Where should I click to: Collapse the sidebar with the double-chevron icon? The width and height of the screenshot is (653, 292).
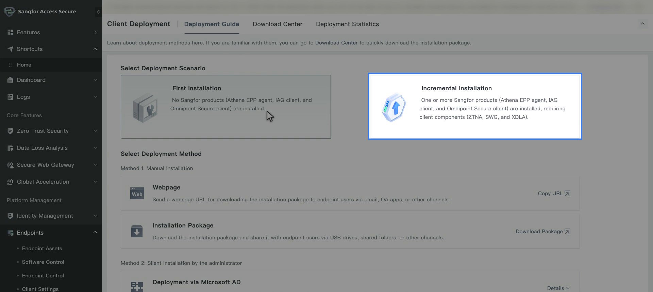(98, 12)
